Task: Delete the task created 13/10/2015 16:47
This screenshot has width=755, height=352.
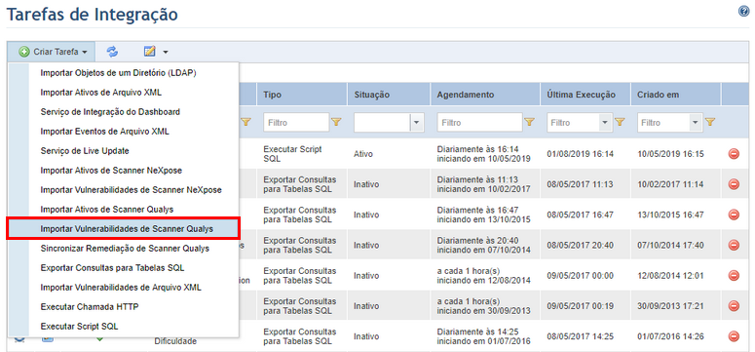Action: tap(734, 215)
